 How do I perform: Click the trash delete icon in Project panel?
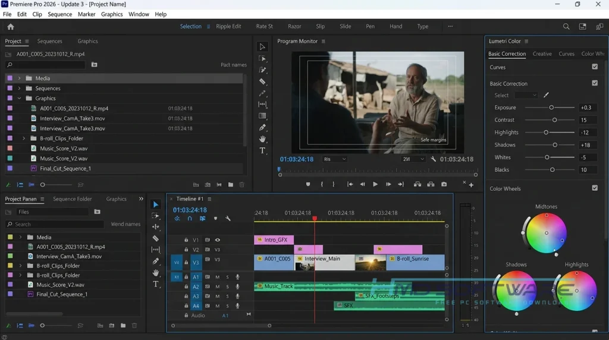point(241,185)
